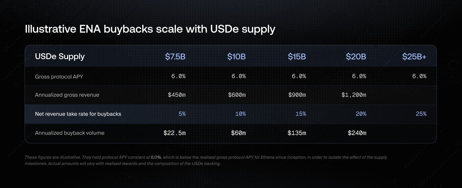The height and width of the screenshot is (188, 462).
Task: Click Net revenue take rate for buybacks
Action: 78,114
